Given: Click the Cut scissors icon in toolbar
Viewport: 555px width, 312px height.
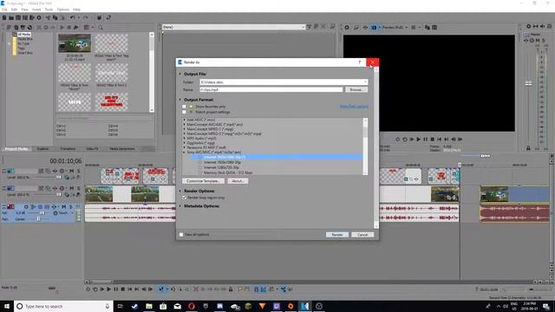Looking at the screenshot, I should (x=48, y=17).
